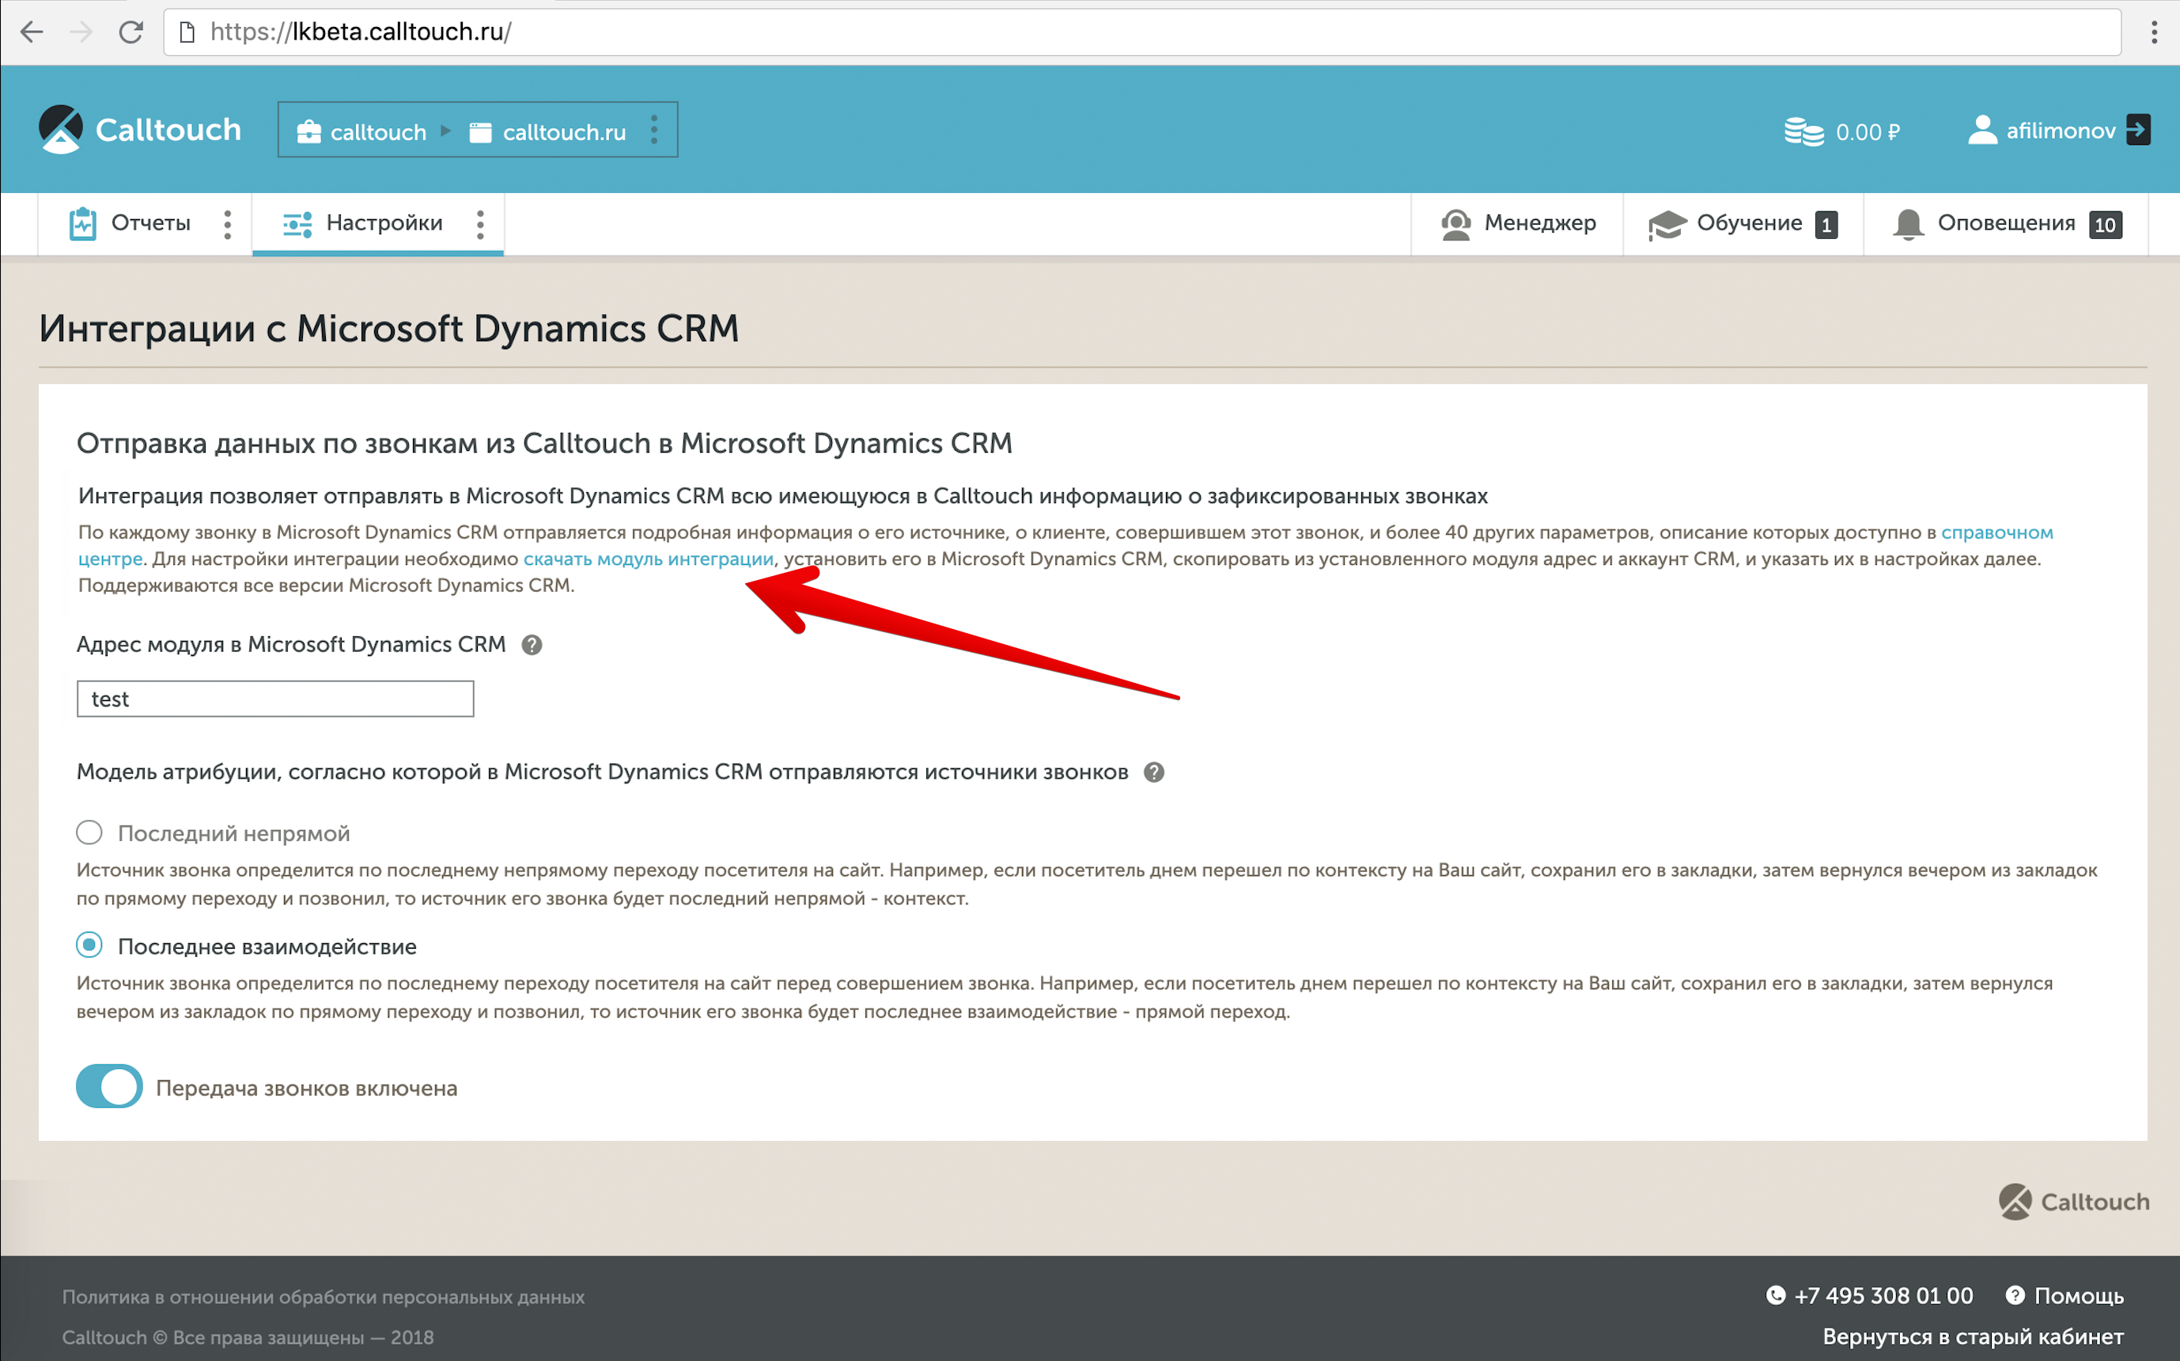
Task: Click the logout arrow icon
Action: (x=2138, y=130)
